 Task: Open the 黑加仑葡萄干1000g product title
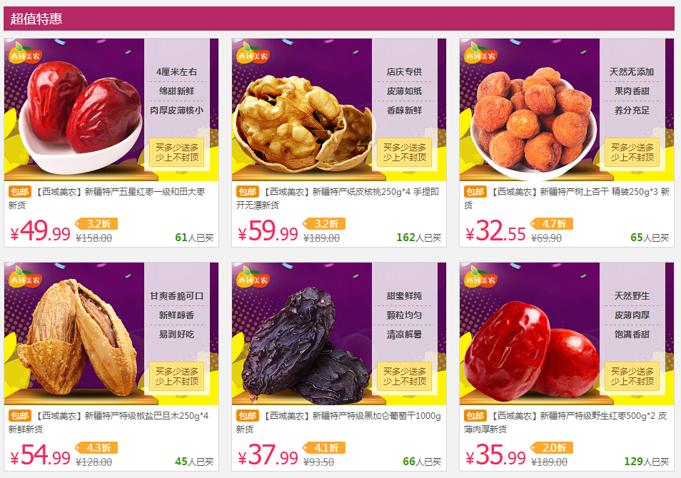click(x=338, y=422)
